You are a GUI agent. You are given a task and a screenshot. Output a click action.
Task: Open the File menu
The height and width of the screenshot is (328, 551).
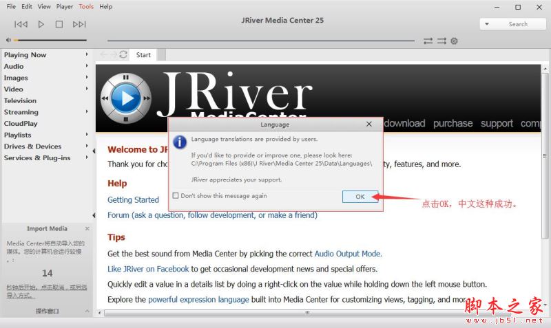pyautogui.click(x=11, y=6)
